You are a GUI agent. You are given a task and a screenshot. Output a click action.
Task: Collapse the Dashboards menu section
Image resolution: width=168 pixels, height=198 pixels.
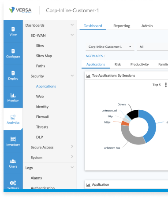[x=72, y=25]
